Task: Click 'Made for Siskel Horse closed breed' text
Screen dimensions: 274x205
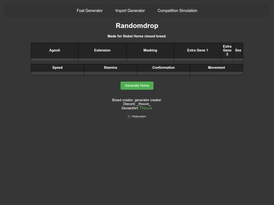Action: click(x=137, y=36)
